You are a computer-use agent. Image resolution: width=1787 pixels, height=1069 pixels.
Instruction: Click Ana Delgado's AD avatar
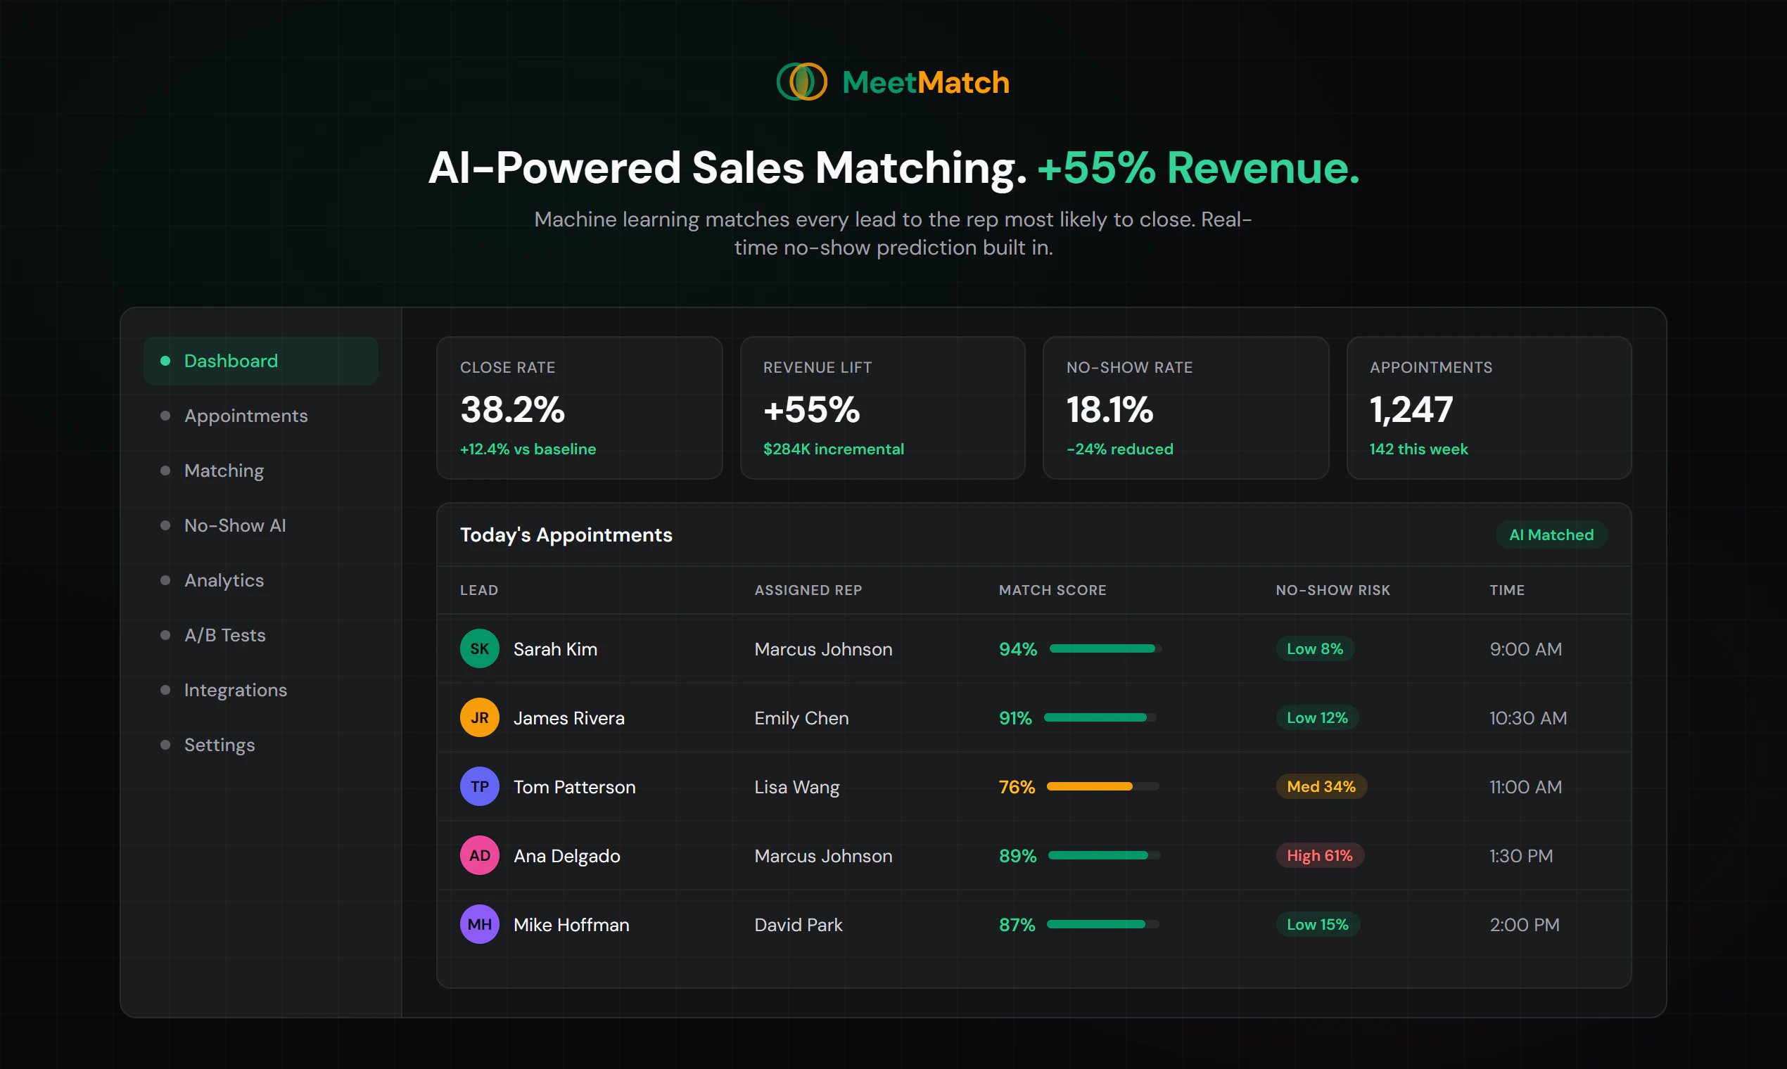(479, 856)
